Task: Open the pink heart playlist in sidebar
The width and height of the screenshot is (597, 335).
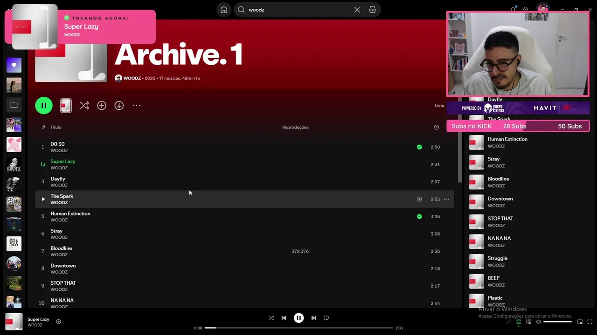Action: point(14,145)
